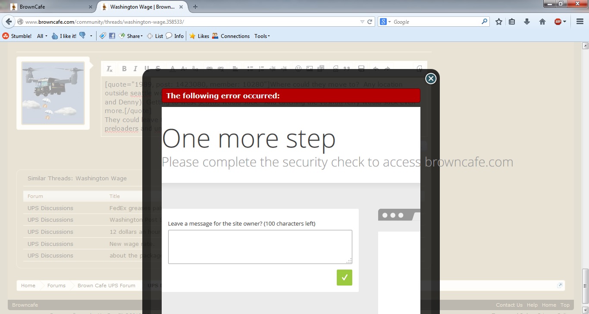Toggle Bold formatting in the editor
This screenshot has width=589, height=314.
(x=124, y=69)
